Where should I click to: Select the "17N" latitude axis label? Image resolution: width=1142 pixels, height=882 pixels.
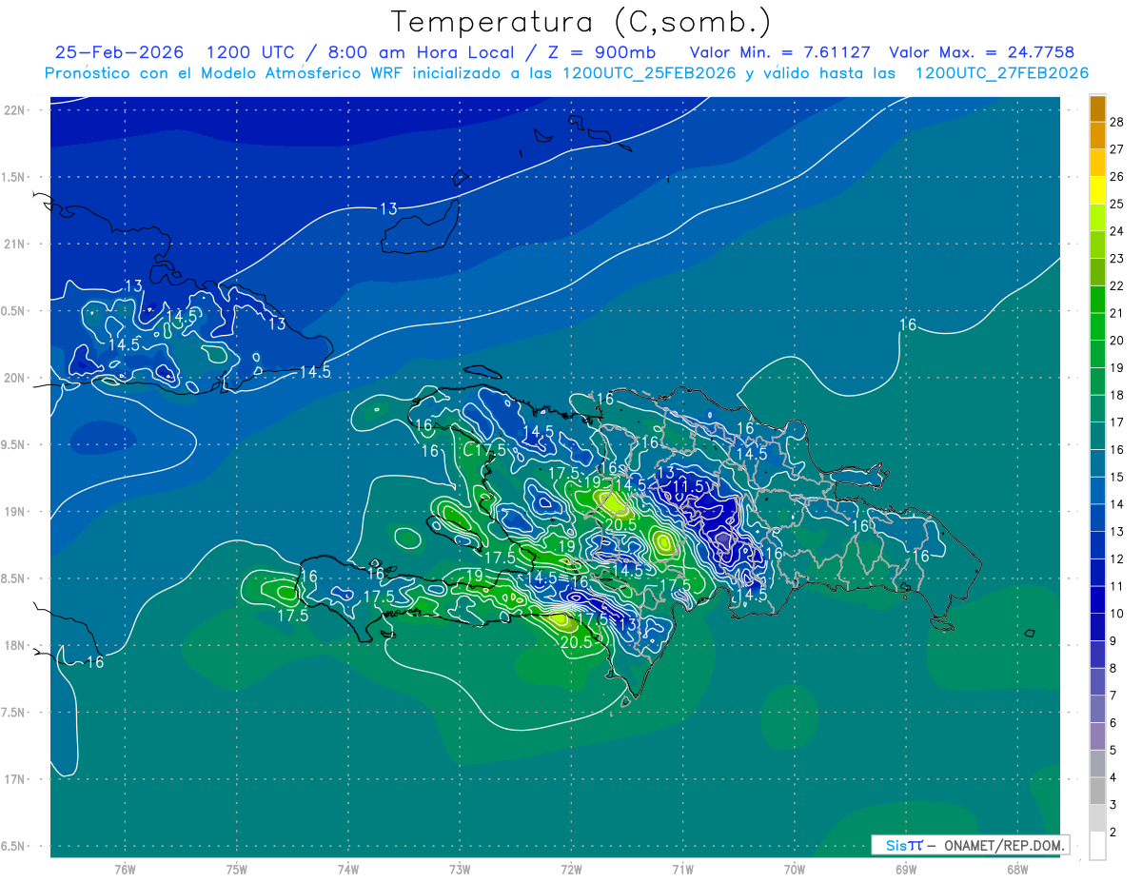[14, 779]
